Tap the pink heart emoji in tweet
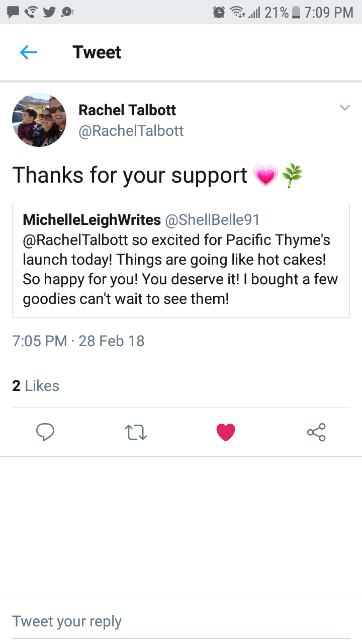Screen dimensions: 362x644 (x=266, y=176)
